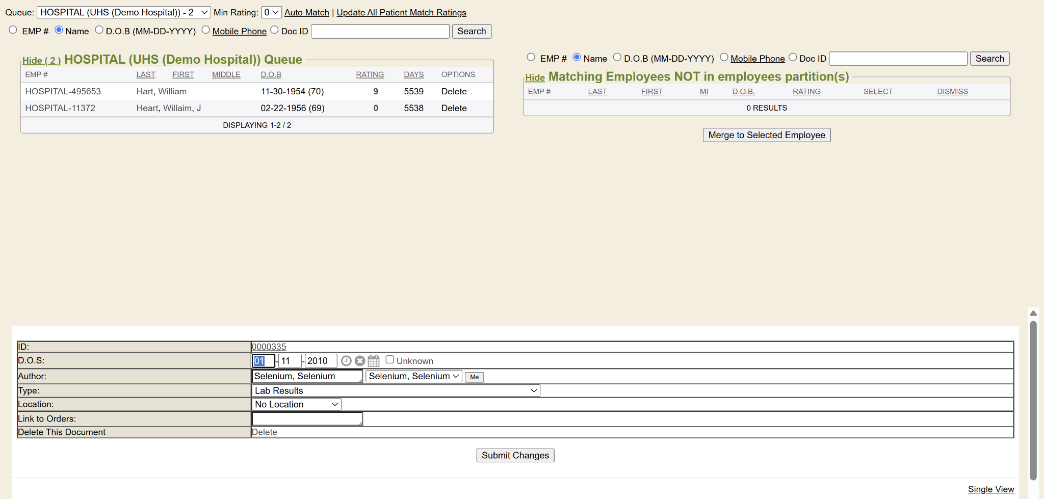Screen dimensions: 1044x499
Task: Open the Queue selection dropdown
Action: click(x=124, y=12)
